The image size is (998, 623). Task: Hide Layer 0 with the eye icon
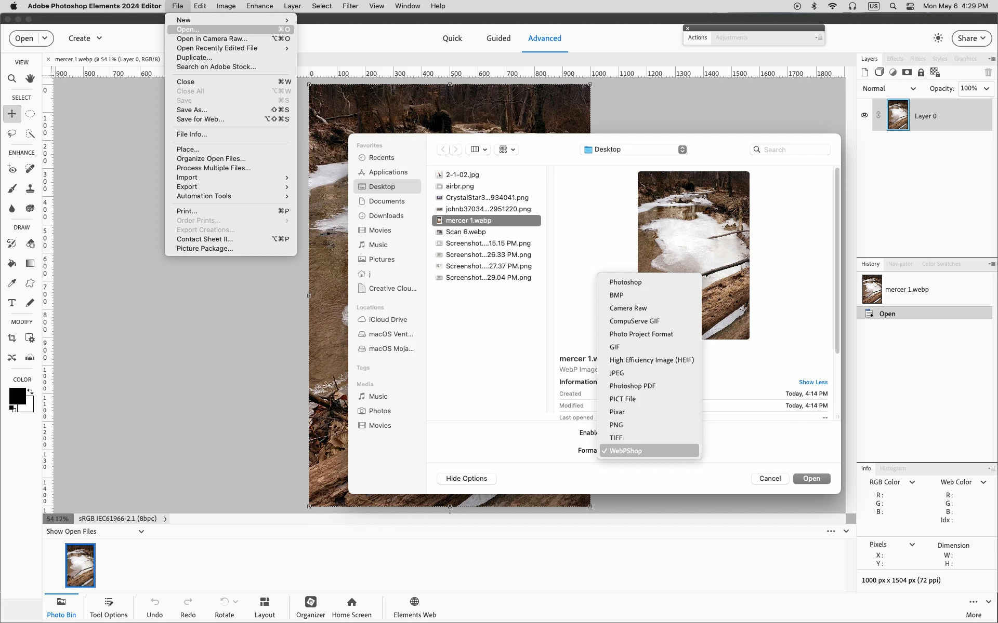click(864, 115)
